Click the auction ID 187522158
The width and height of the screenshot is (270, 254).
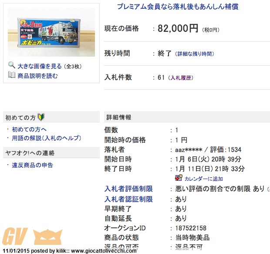point(191,228)
